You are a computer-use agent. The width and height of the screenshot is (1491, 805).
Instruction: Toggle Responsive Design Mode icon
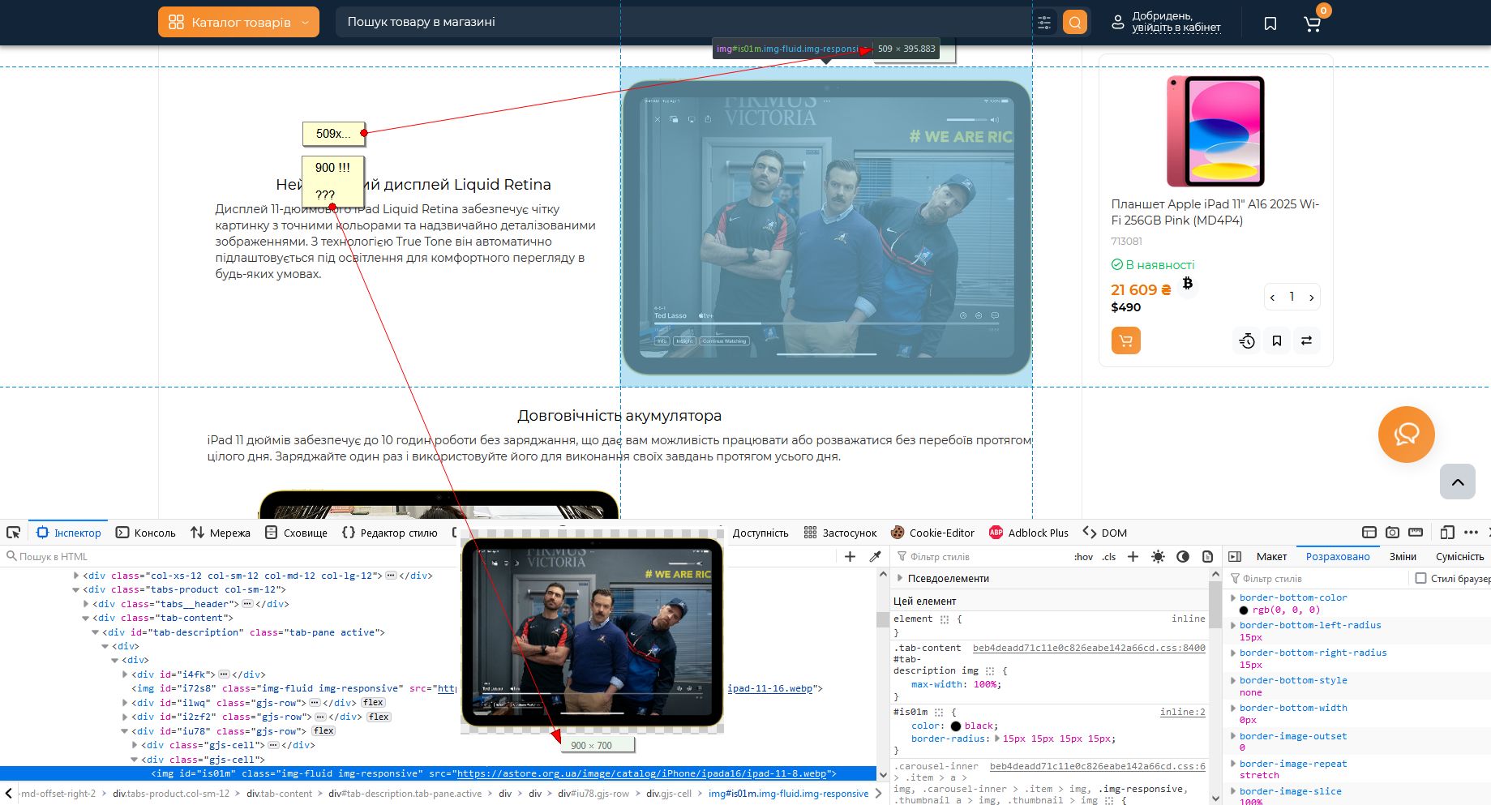pos(1447,533)
